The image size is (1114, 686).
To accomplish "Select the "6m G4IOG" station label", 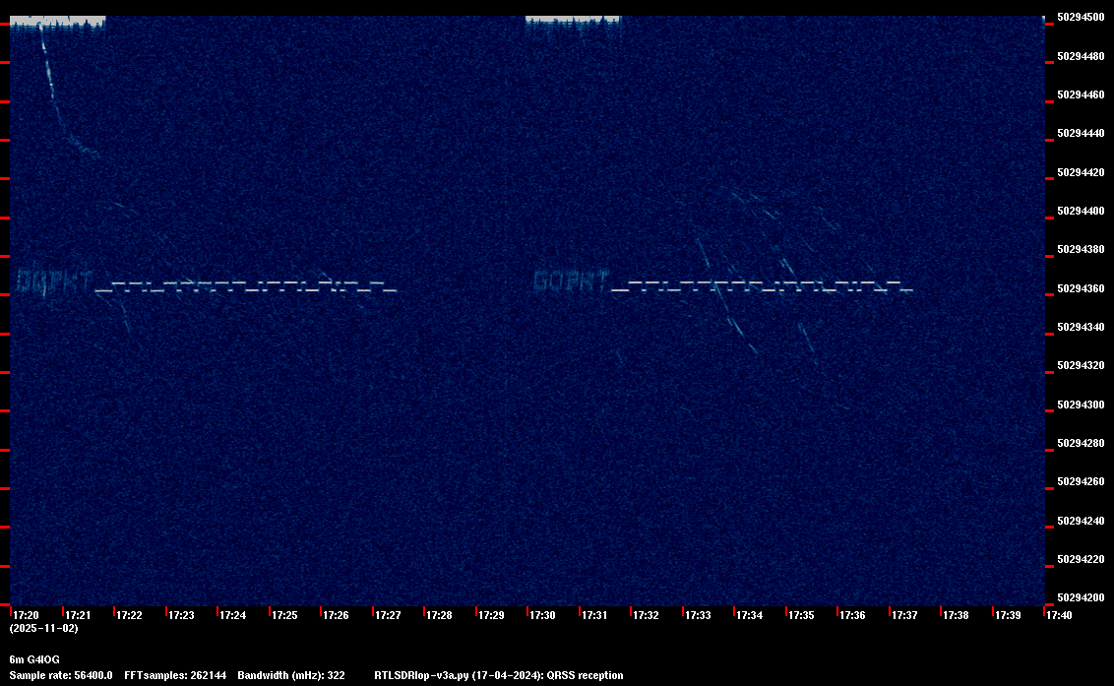I will tap(34, 659).
